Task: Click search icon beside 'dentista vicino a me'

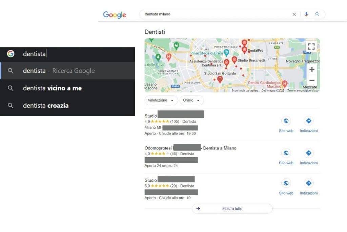Action: 11,88
